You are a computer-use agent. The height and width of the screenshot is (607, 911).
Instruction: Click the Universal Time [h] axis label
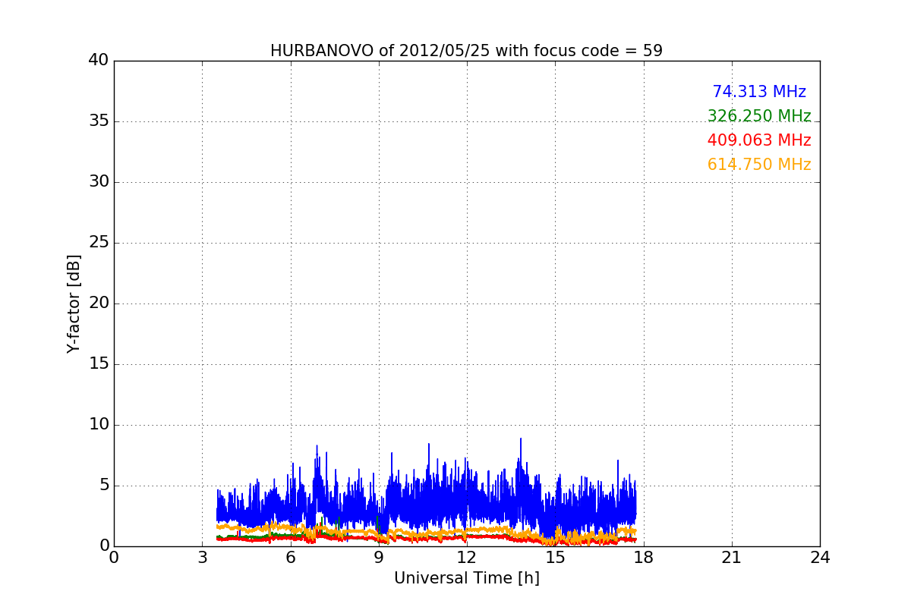(x=466, y=578)
